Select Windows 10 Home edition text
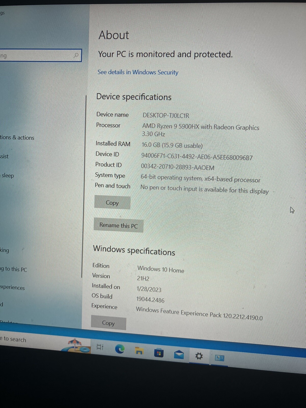 (161, 269)
